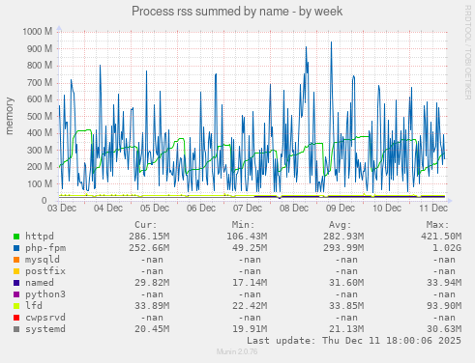Screen dimensions: 475x363
Task: Click the lime lfd legend swatch
Action: point(16,306)
